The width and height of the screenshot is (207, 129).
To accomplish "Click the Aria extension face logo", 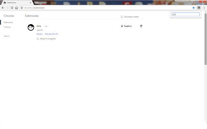I will 31,27.
